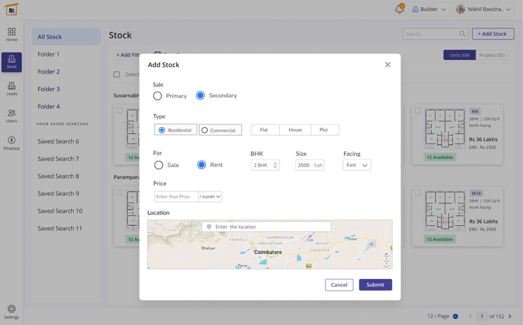
Task: Select the House property tab
Action: coord(295,130)
